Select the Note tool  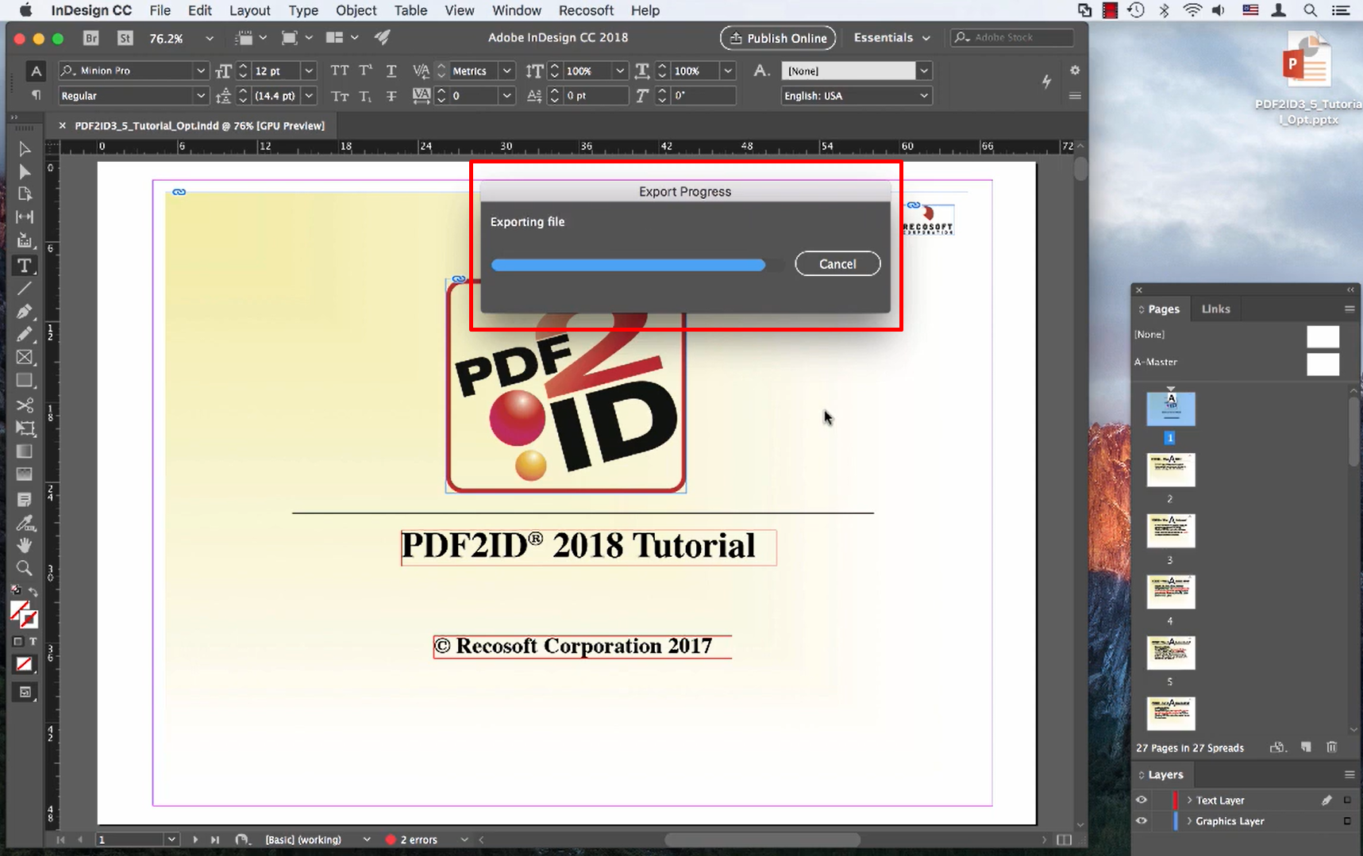25,500
